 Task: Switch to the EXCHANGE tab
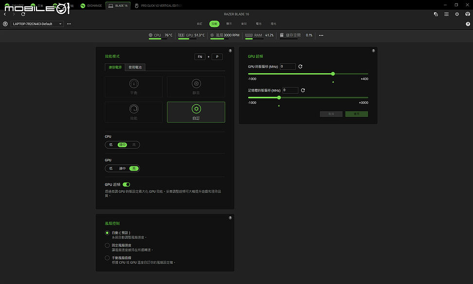coord(91,6)
